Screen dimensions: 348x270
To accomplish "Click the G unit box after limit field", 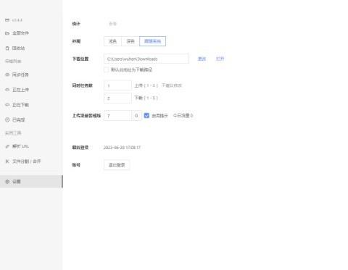I will tap(136, 116).
